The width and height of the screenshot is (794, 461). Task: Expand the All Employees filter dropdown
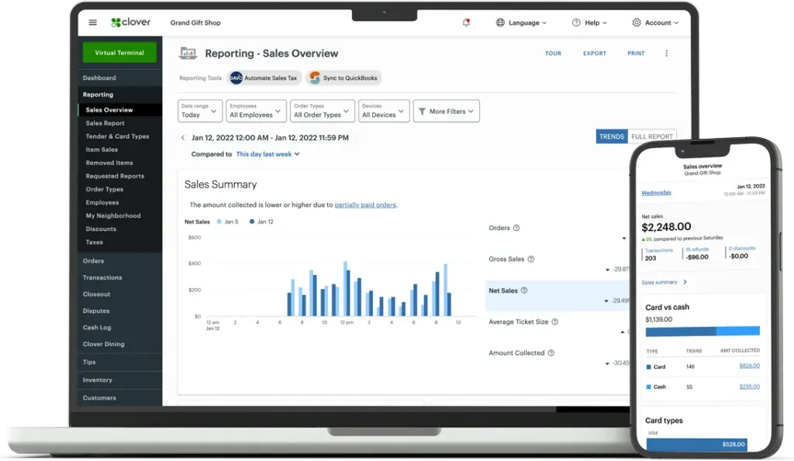(x=256, y=112)
